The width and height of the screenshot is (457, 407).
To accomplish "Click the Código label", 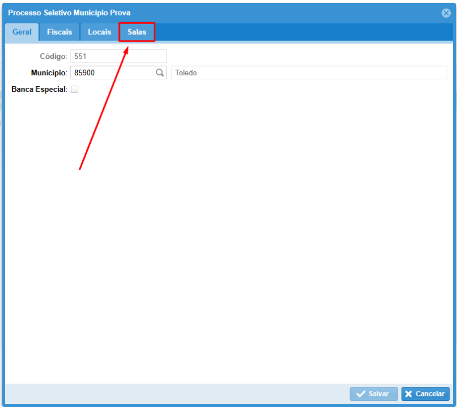I will pyautogui.click(x=53, y=56).
